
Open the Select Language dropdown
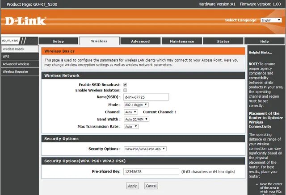[x=271, y=20]
